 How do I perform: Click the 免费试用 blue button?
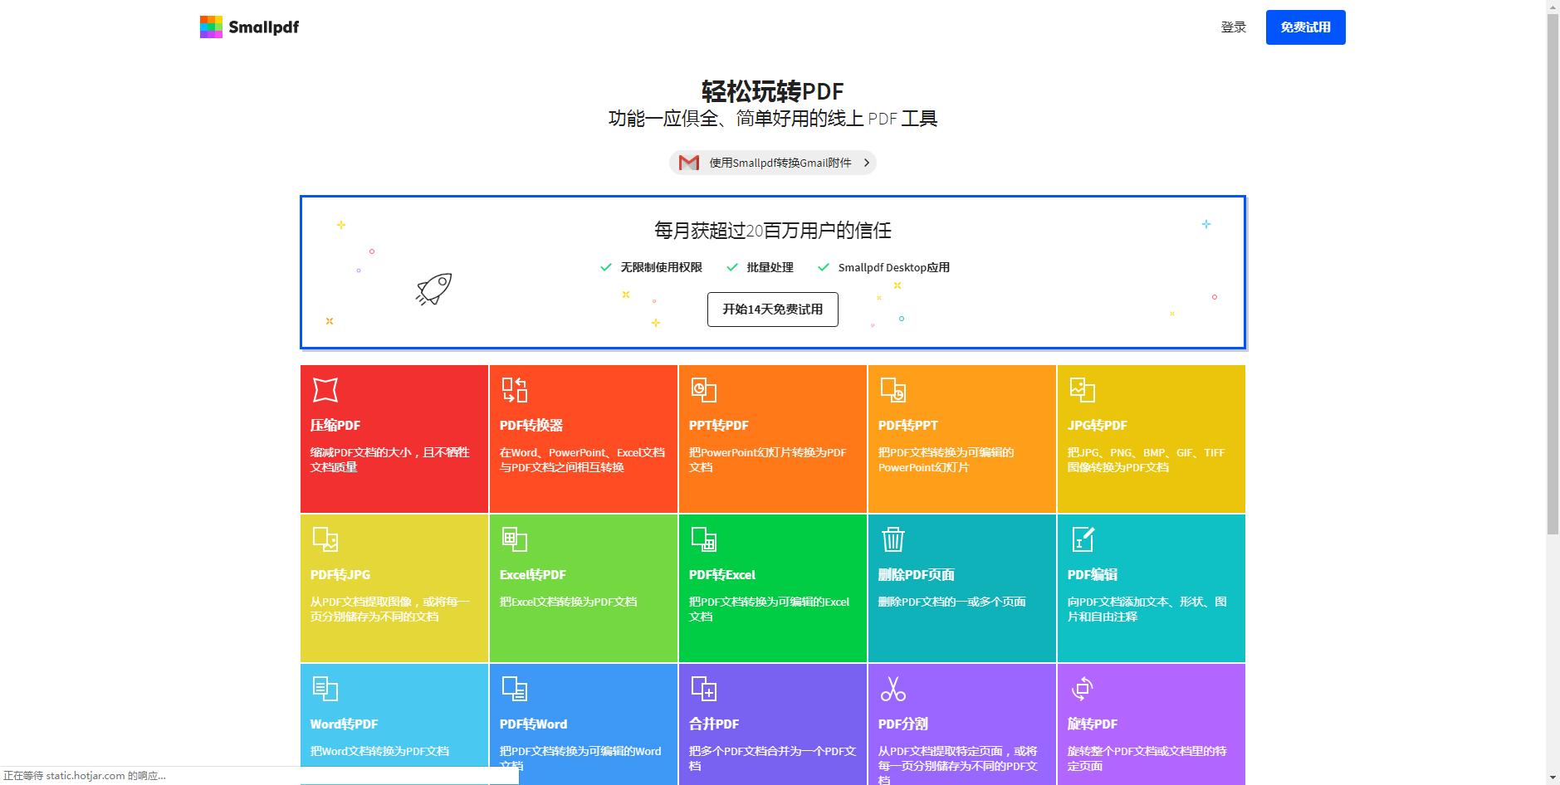pyautogui.click(x=1304, y=27)
